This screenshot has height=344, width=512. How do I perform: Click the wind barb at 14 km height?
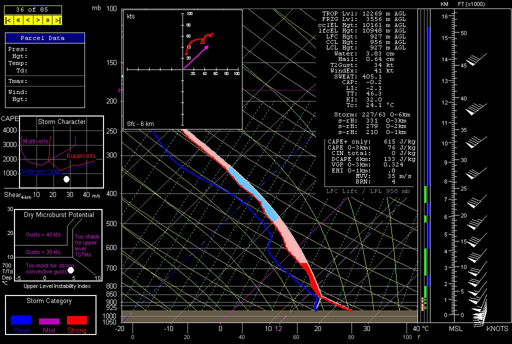point(472,60)
